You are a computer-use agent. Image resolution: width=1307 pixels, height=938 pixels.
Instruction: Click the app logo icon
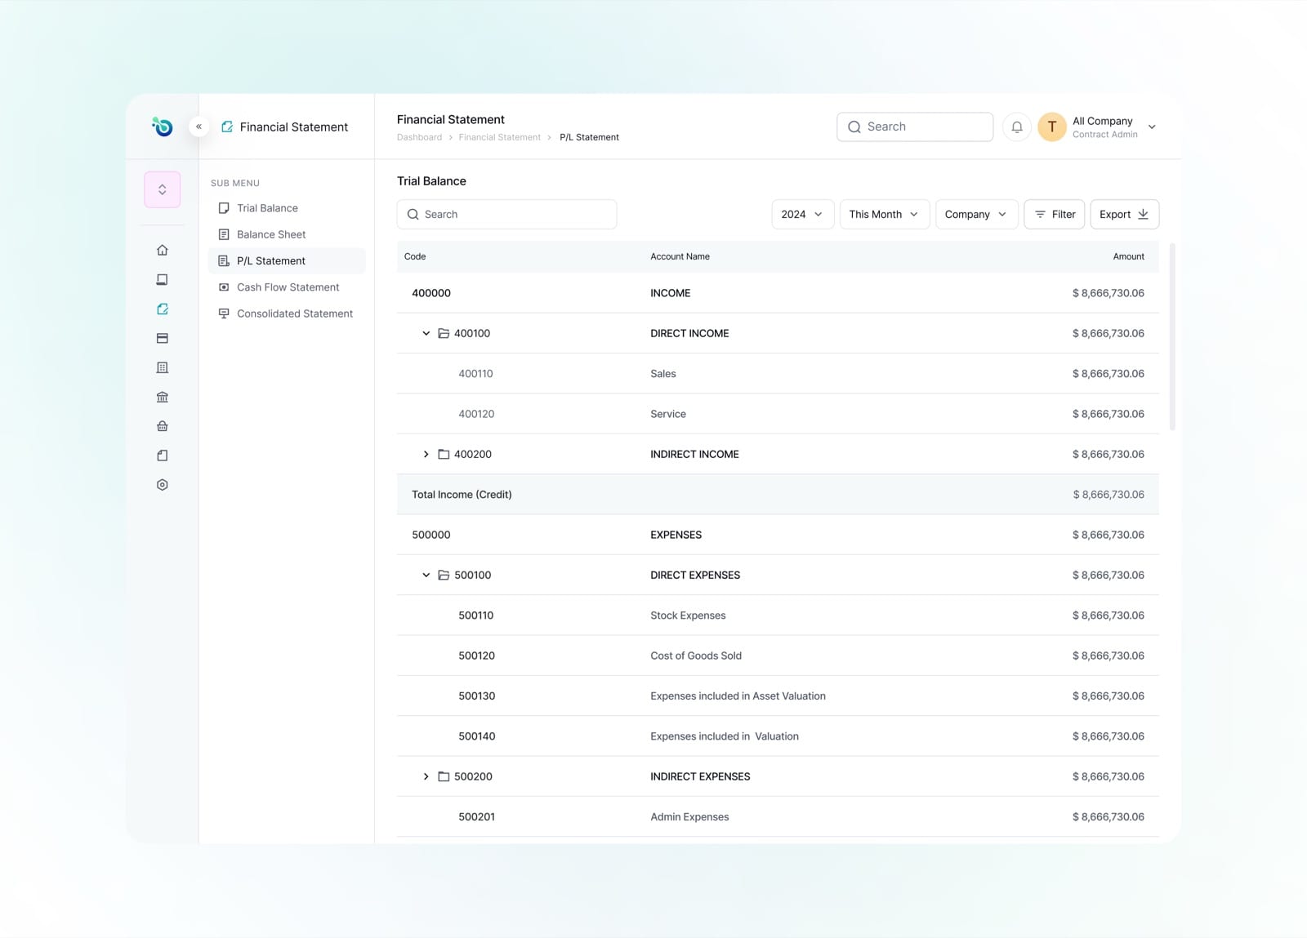click(163, 127)
